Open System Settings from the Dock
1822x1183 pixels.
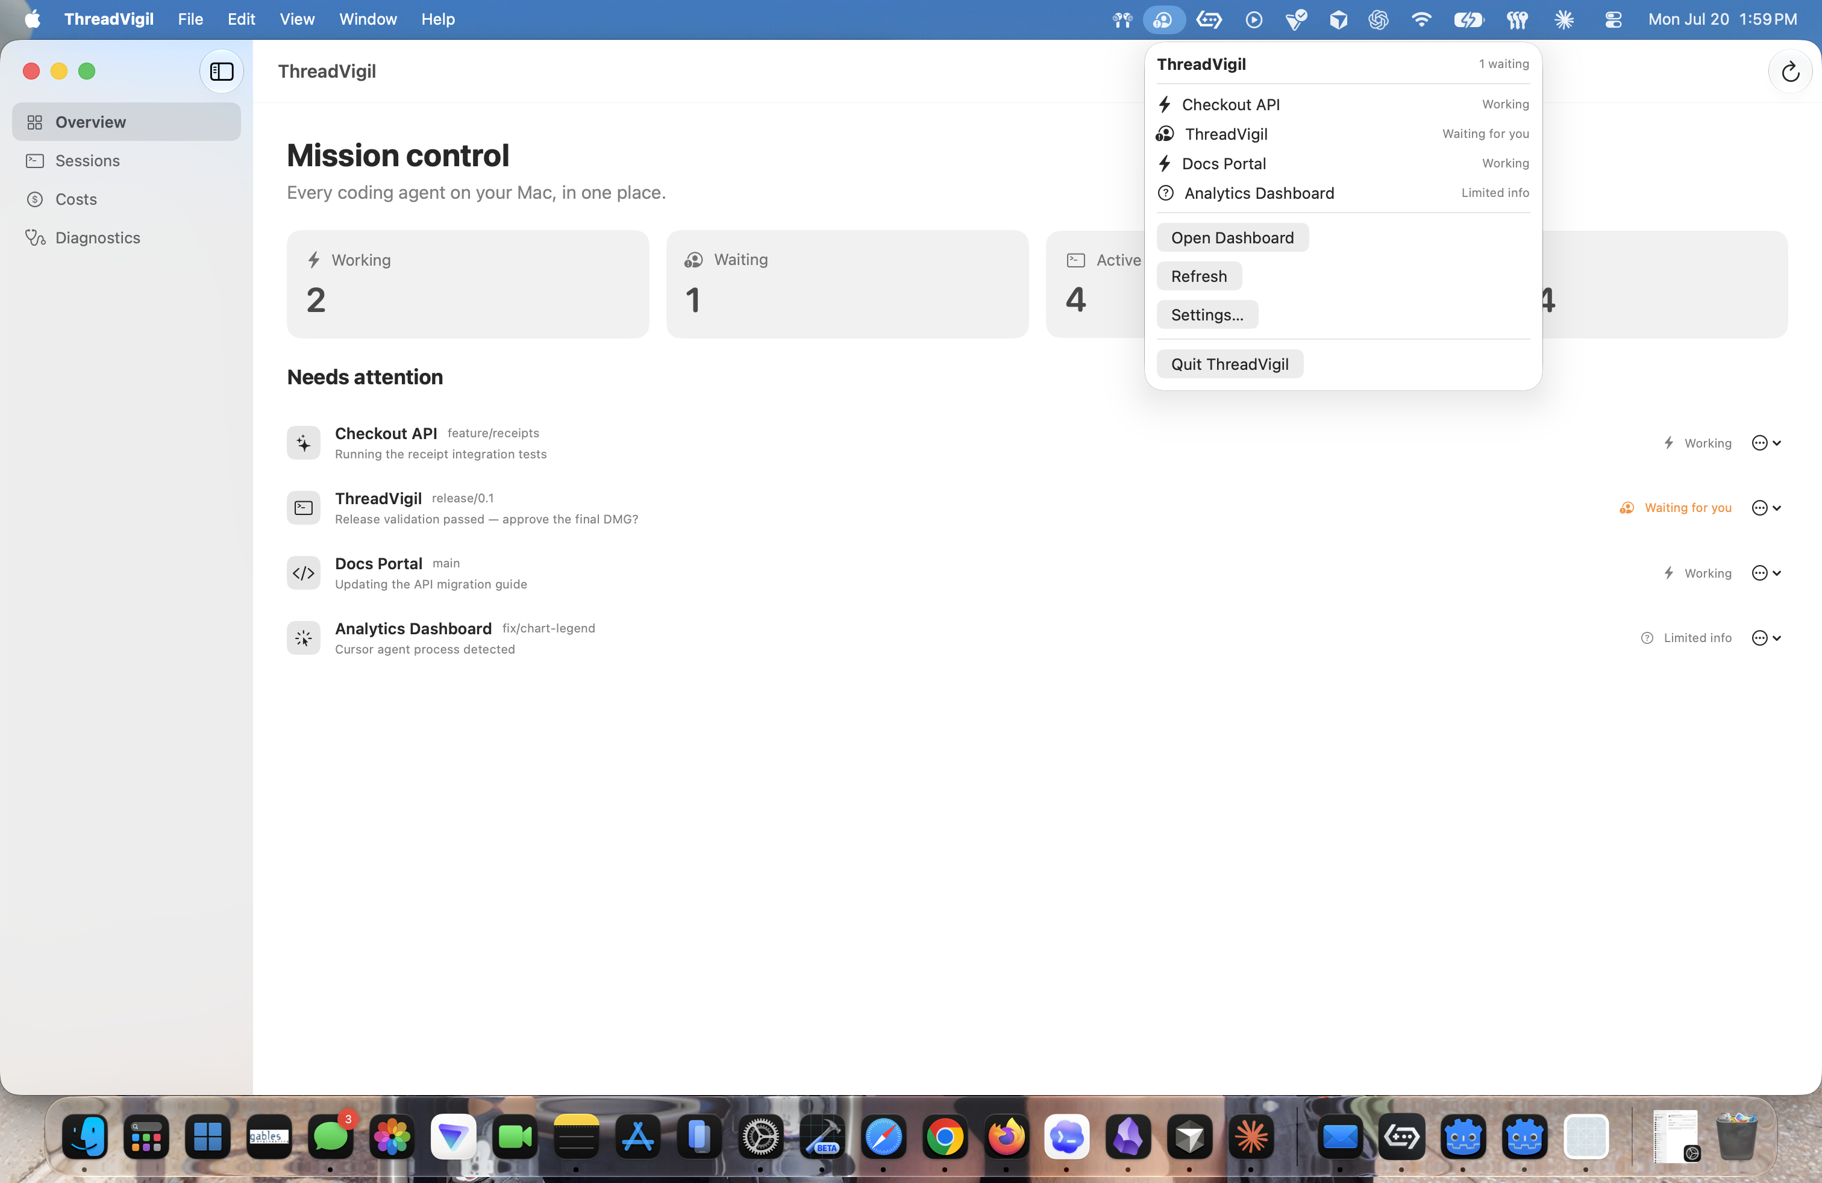(x=760, y=1137)
